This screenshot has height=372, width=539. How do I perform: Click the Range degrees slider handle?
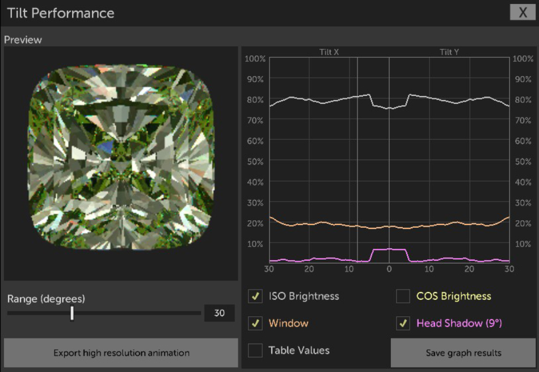72,313
